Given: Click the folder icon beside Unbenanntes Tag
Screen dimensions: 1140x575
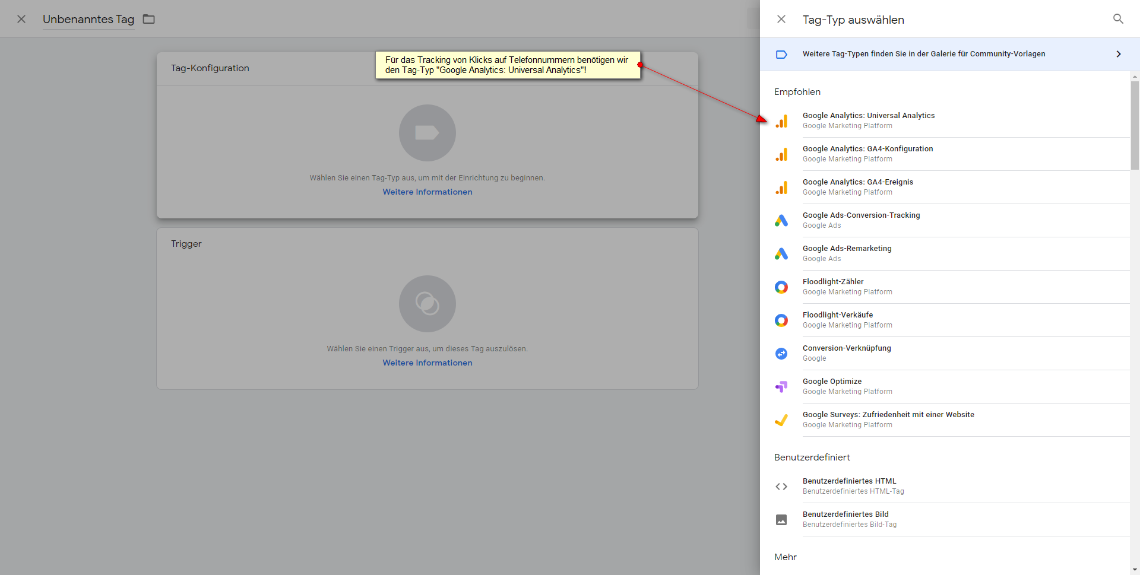Looking at the screenshot, I should [149, 19].
